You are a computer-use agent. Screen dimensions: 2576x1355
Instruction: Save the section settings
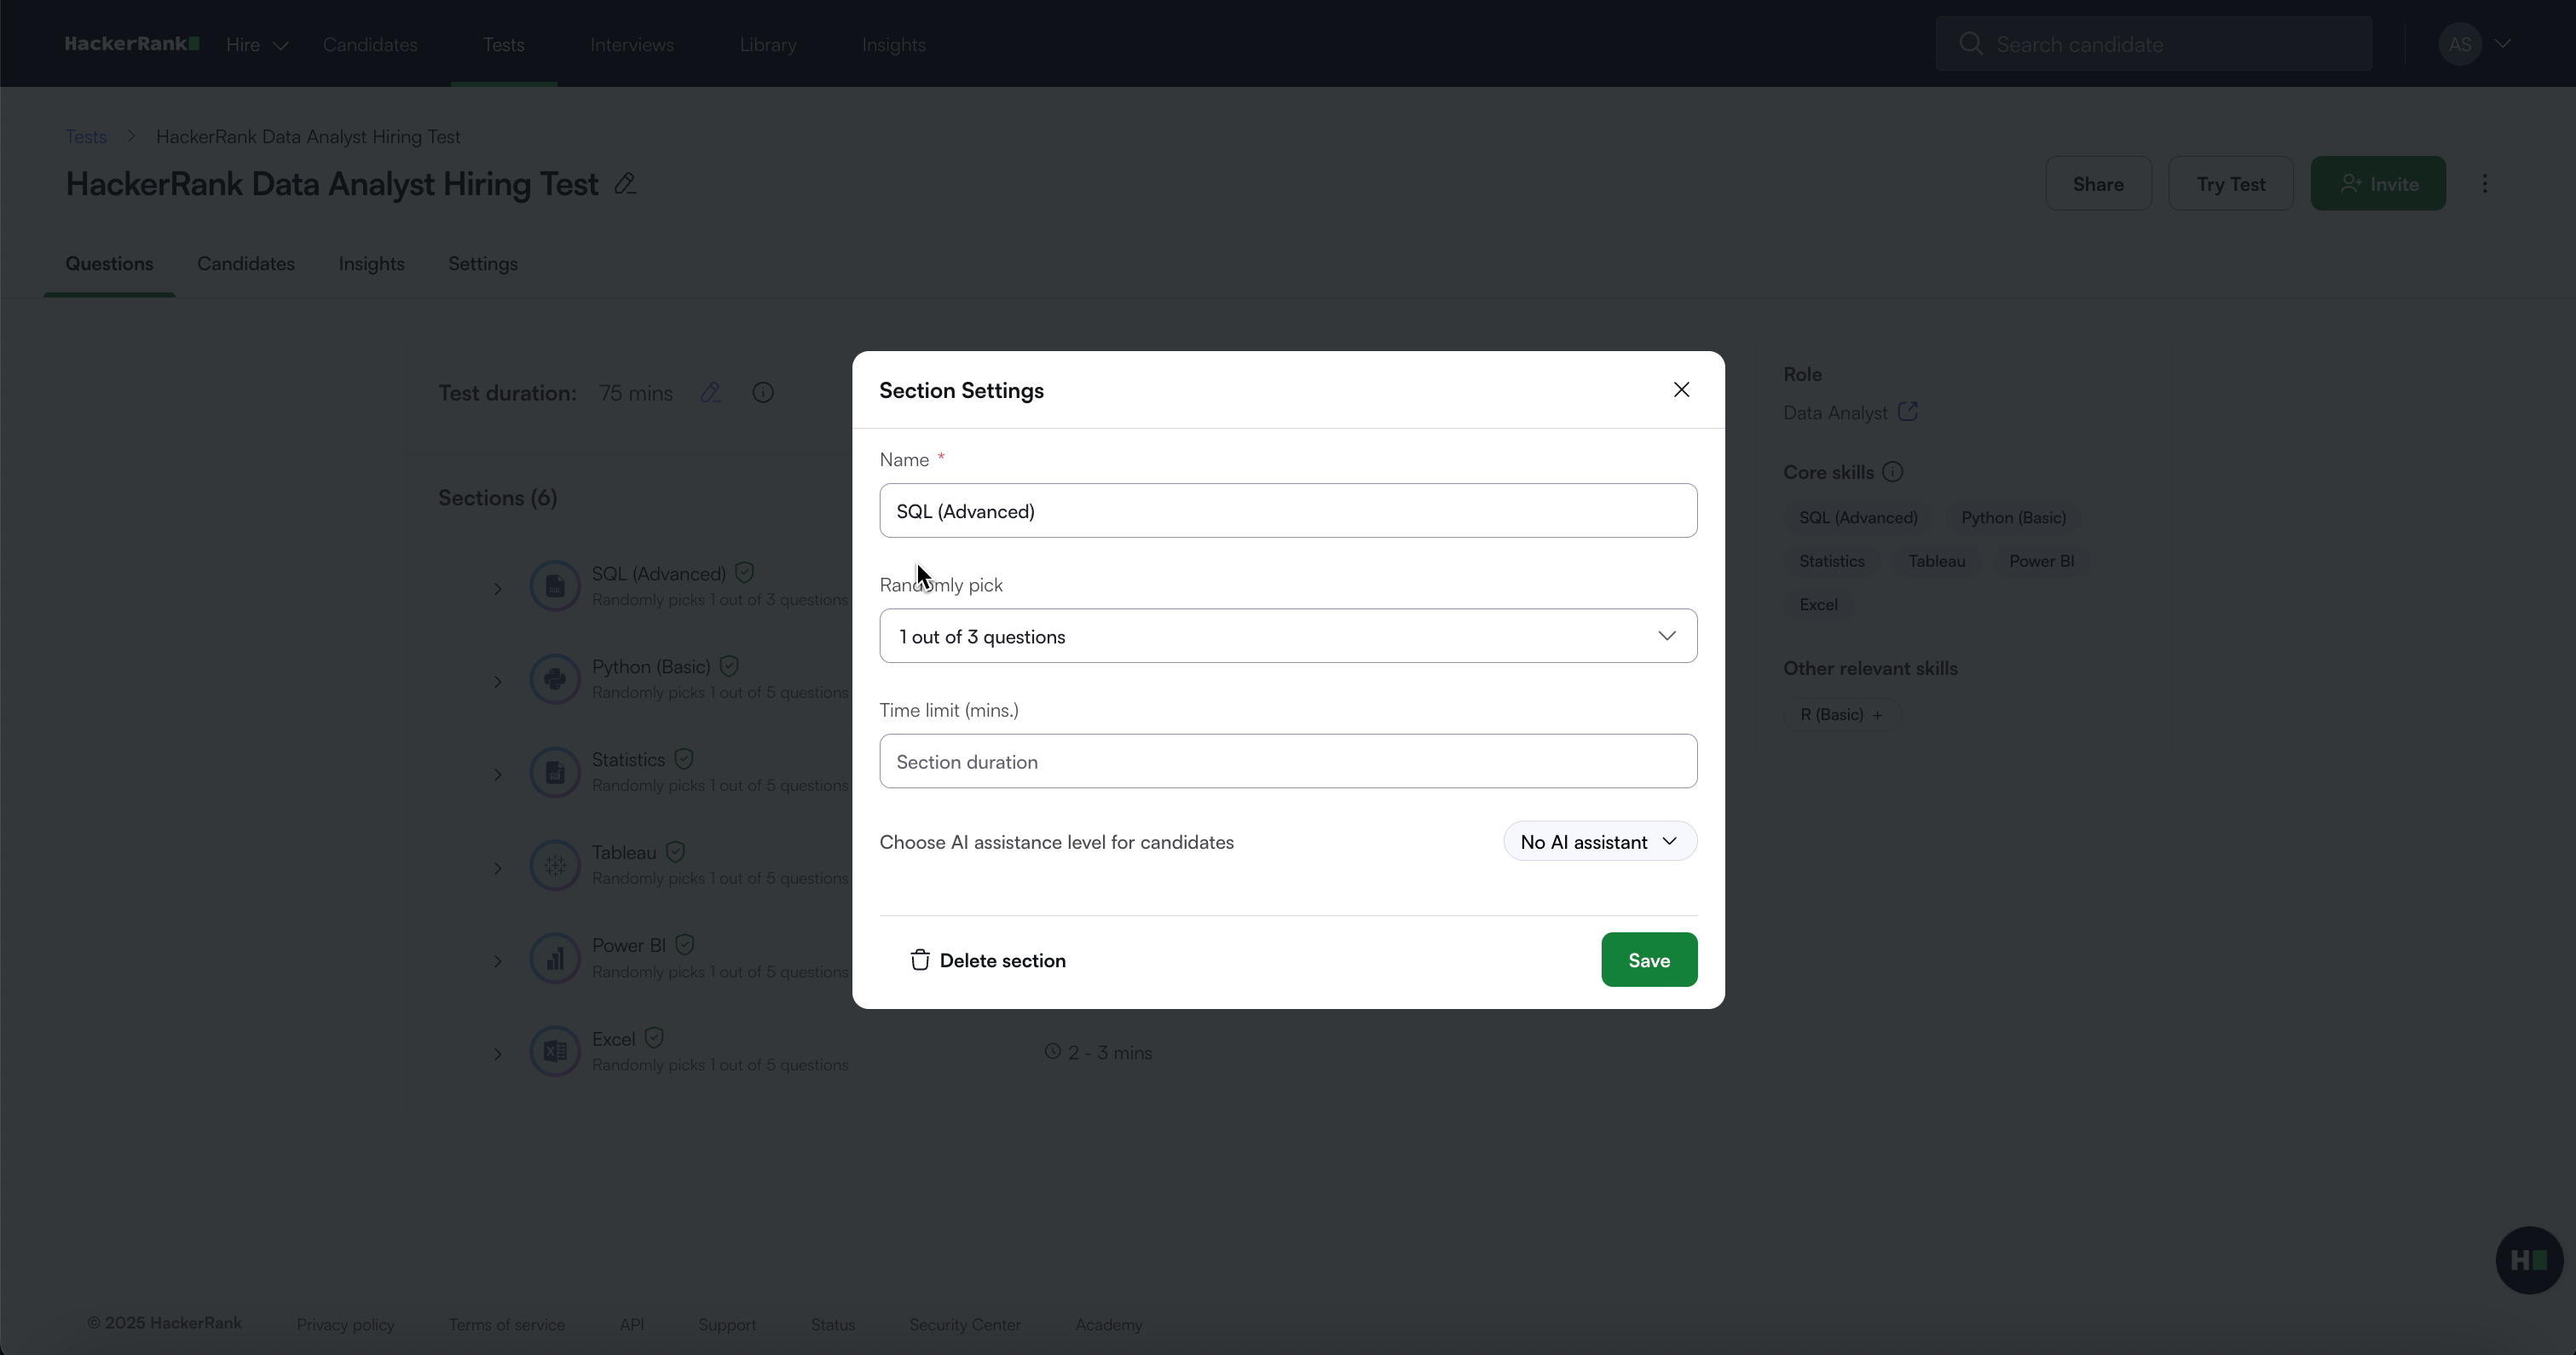(x=1648, y=960)
